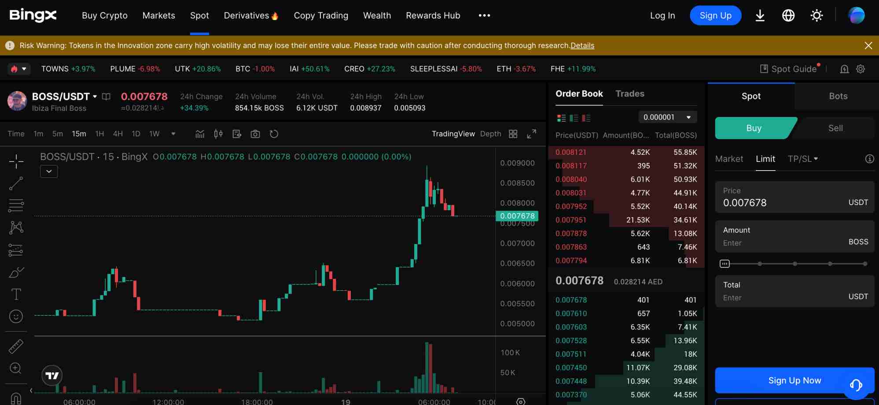Expand the BOSS/USDT pair selector dropdown
879x405 pixels.
point(95,97)
